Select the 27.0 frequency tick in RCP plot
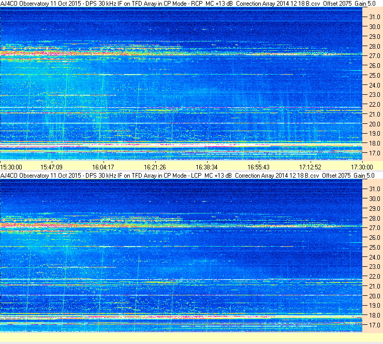The image size is (383, 344). click(x=374, y=56)
